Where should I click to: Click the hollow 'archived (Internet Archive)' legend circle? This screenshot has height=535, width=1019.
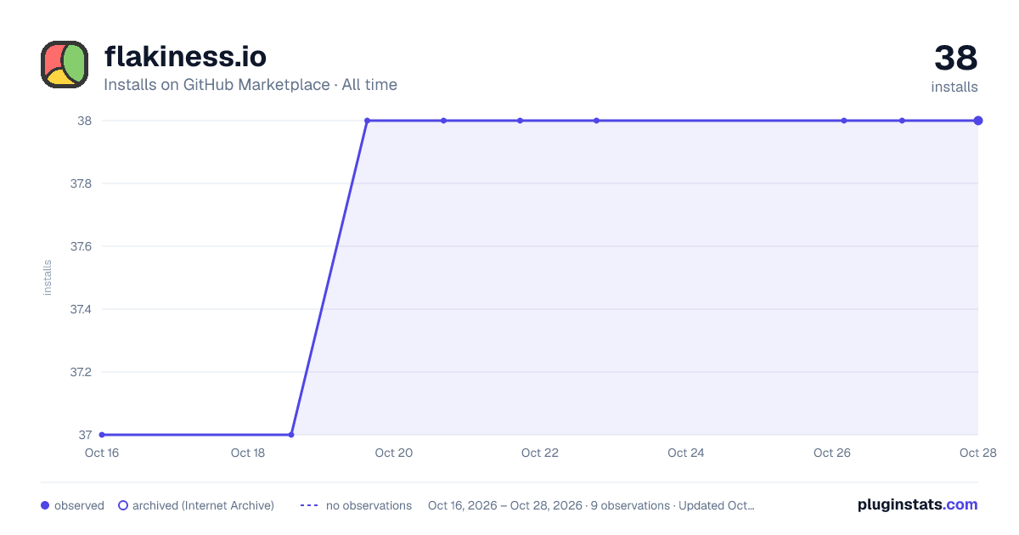(123, 505)
